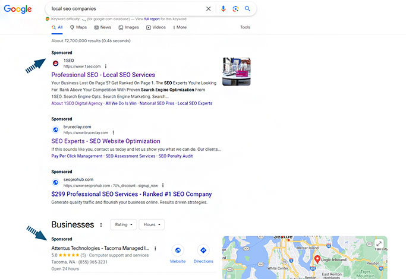406x279 pixels.
Task: Open About 1SEO Digital Agency sitelink
Action: [x=77, y=103]
